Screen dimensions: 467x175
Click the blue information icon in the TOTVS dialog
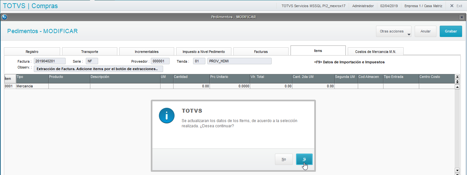167,115
